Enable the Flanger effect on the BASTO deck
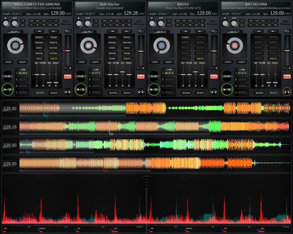The image size is (293, 234). [x=185, y=37]
